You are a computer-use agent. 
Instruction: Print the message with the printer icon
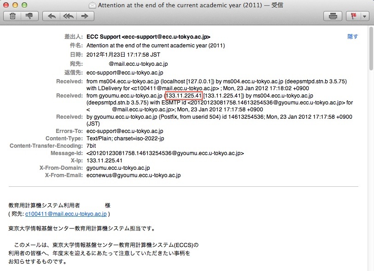pyautogui.click(x=333, y=16)
